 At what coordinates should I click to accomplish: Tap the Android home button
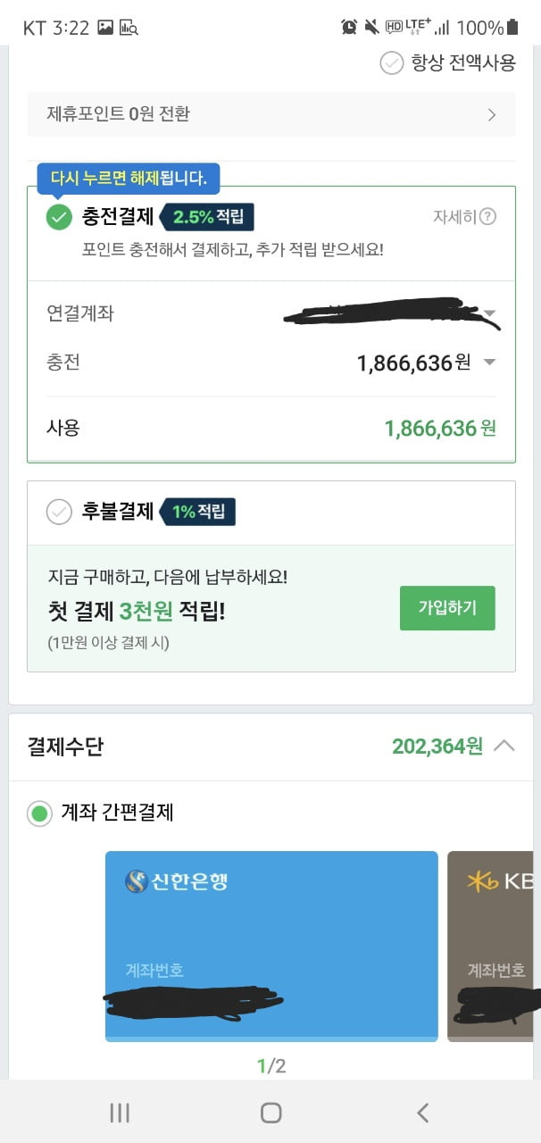(271, 1112)
